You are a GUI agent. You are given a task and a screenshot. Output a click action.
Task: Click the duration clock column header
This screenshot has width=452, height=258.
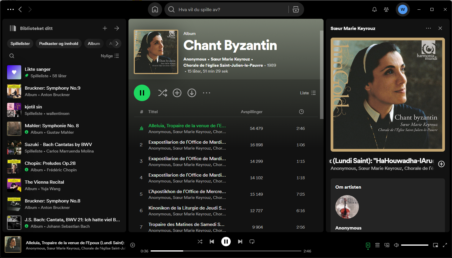[x=301, y=112]
